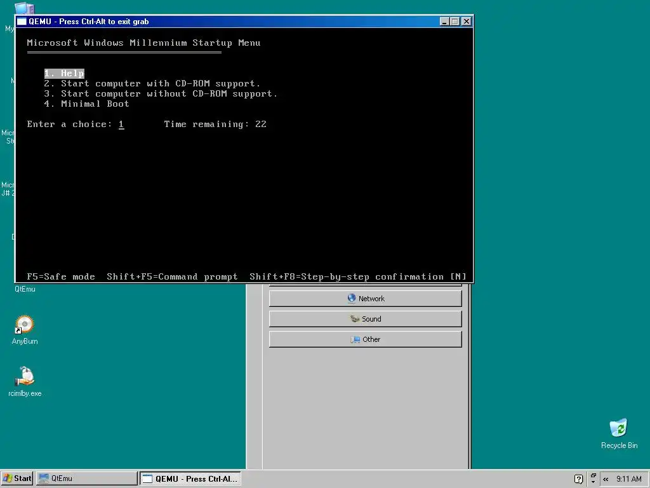Click the Sound speaker icon in QtEmu
Image resolution: width=650 pixels, height=488 pixels.
coord(354,319)
